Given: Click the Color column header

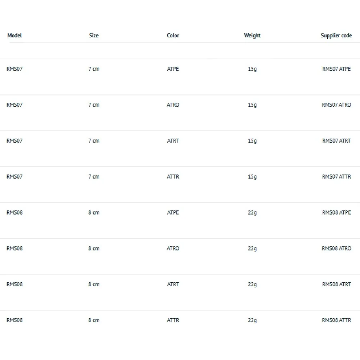Looking at the screenshot, I should 173,35.
